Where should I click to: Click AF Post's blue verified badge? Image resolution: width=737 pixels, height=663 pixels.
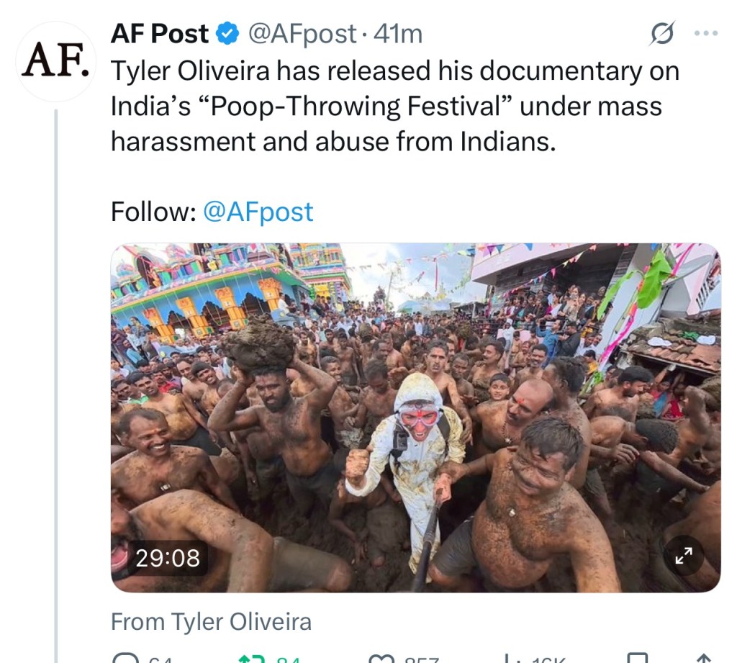click(x=227, y=32)
